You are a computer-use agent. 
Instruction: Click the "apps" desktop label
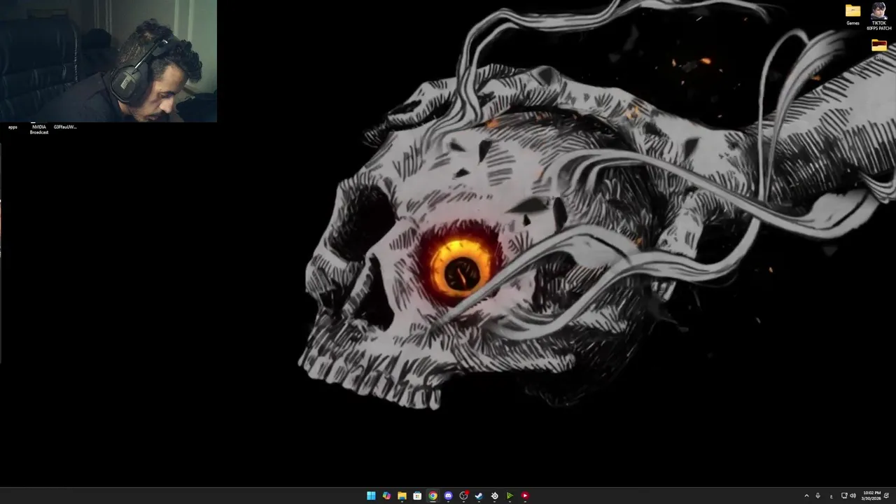pyautogui.click(x=13, y=127)
